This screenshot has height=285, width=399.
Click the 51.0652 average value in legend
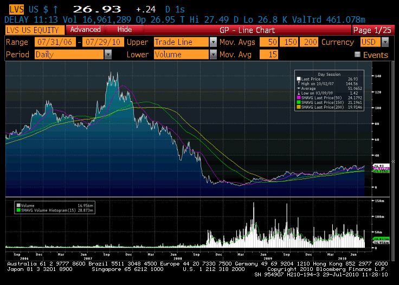[355, 88]
